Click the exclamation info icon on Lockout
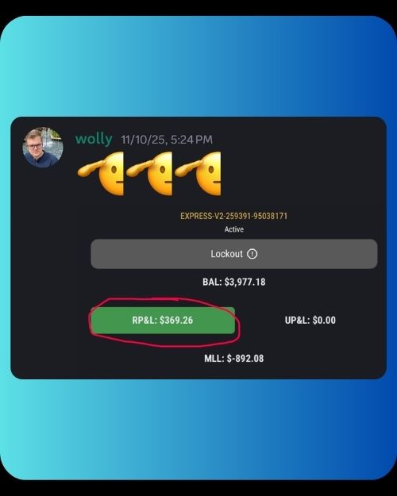This screenshot has width=397, height=496. pyautogui.click(x=252, y=254)
